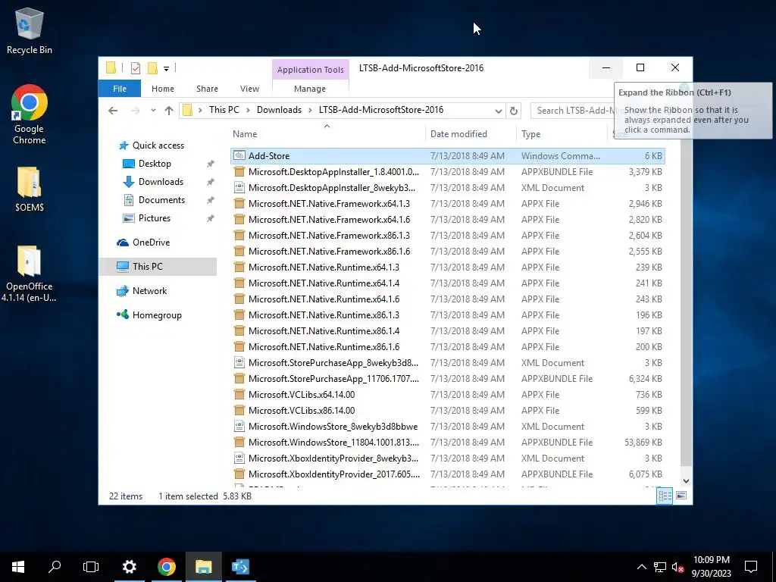Switch to Details view using status bar icon
776x582 pixels.
[665, 496]
